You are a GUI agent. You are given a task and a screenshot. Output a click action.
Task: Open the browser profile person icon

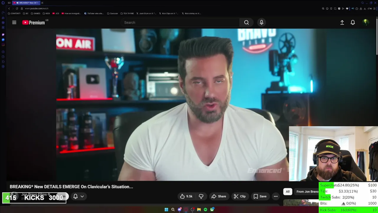click(x=361, y=9)
